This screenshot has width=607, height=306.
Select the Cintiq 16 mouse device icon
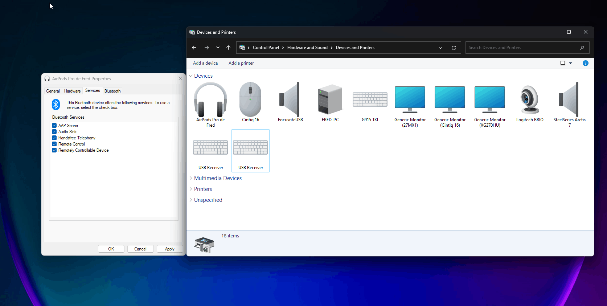coord(250,99)
